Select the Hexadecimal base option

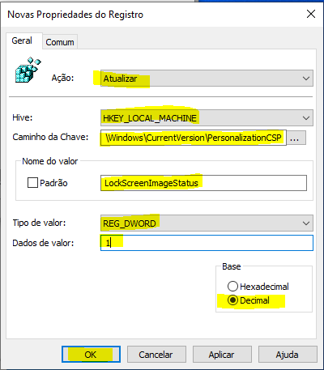pos(232,287)
